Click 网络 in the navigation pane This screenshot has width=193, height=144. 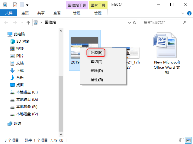click(18, 124)
